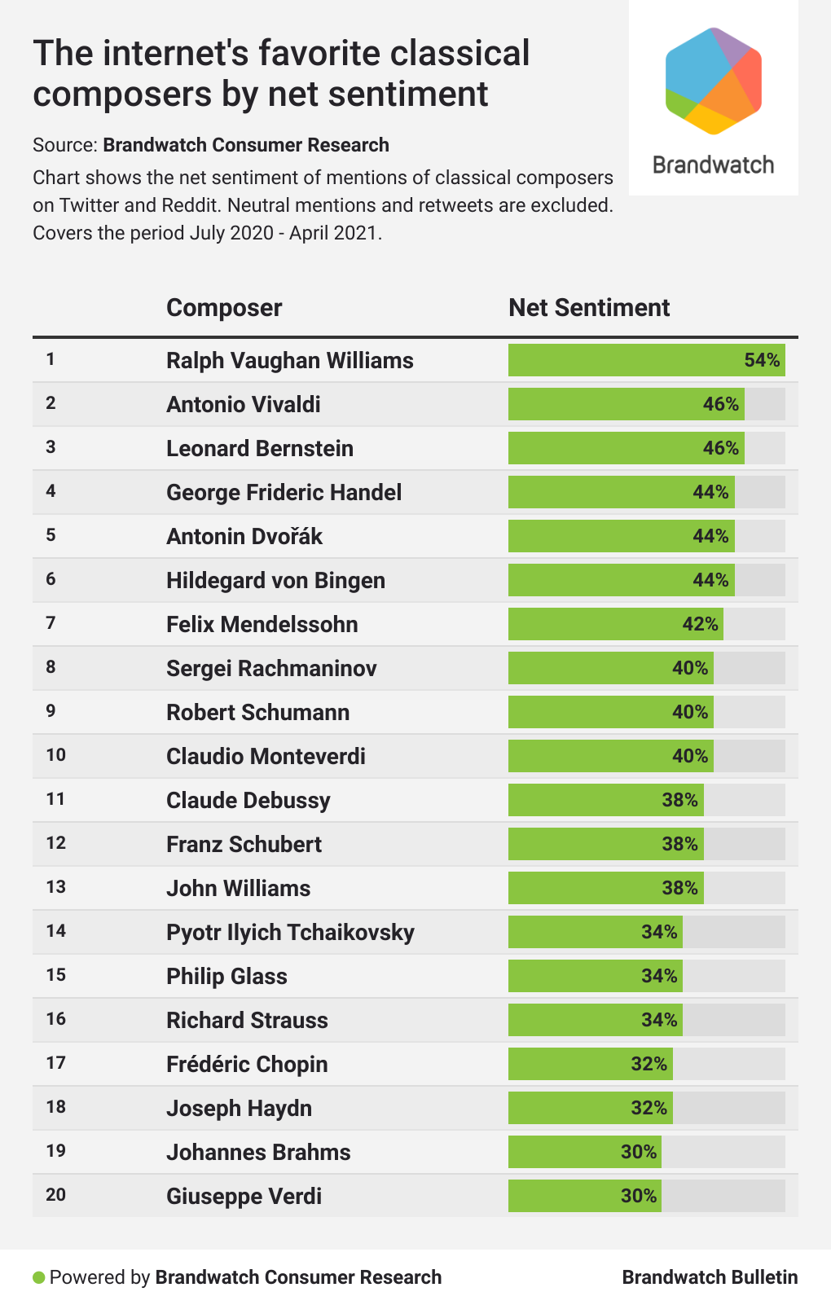This screenshot has height=1305, width=831.
Task: Click John Williams' 38% bar
Action: click(605, 888)
